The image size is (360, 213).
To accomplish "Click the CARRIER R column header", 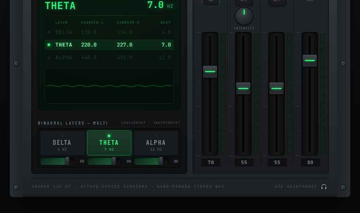I will pos(128,22).
